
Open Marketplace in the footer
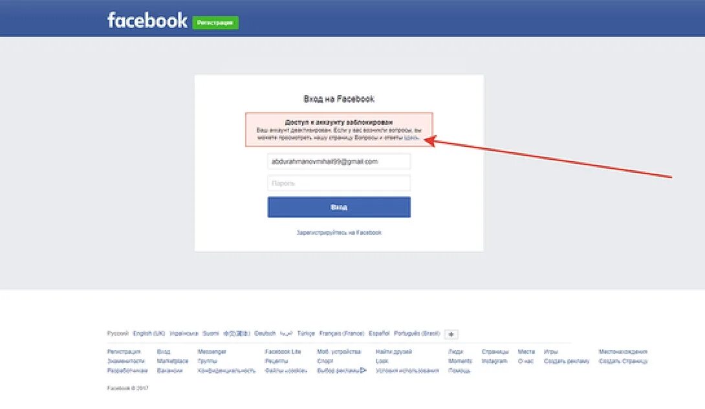(x=173, y=361)
